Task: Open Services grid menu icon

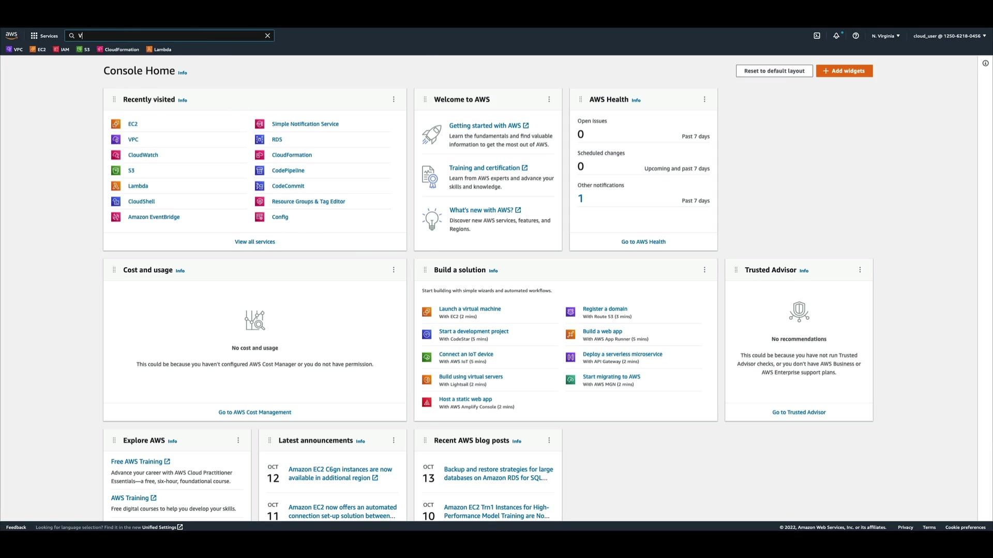Action: 34,36
